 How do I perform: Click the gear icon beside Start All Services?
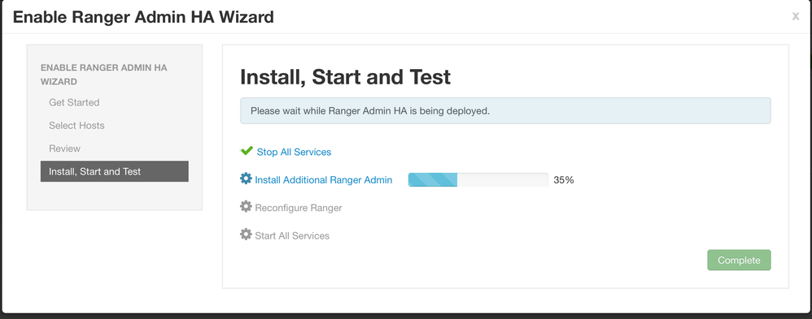246,235
